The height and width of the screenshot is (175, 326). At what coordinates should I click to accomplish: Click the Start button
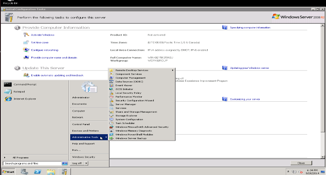coord(8,172)
